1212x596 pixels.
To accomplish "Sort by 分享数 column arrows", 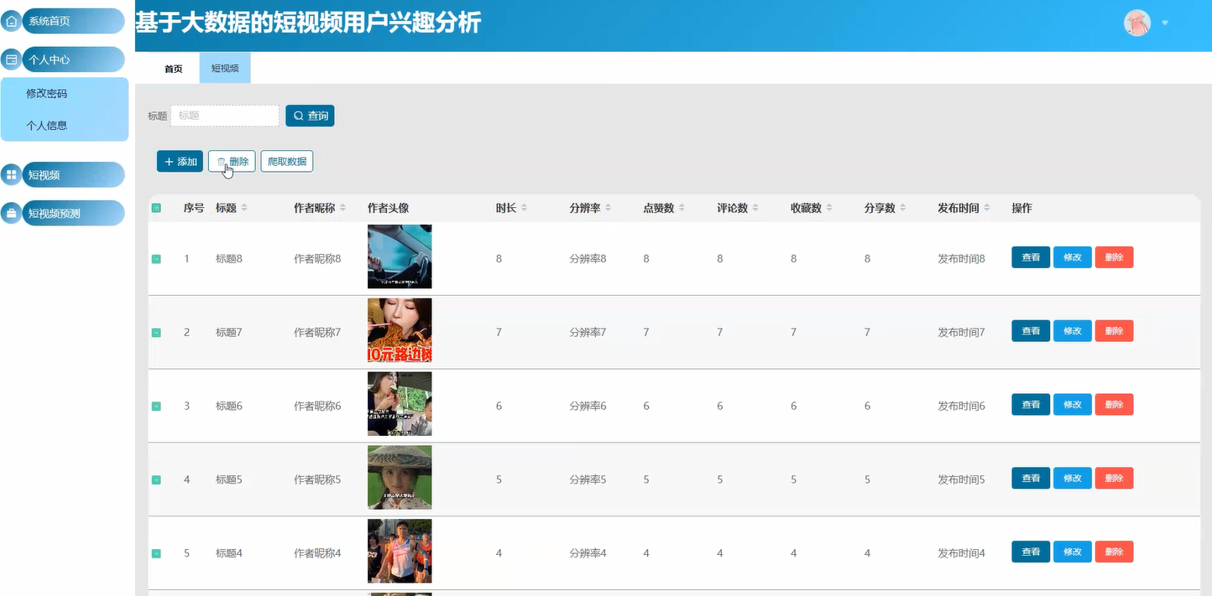I will (x=904, y=208).
